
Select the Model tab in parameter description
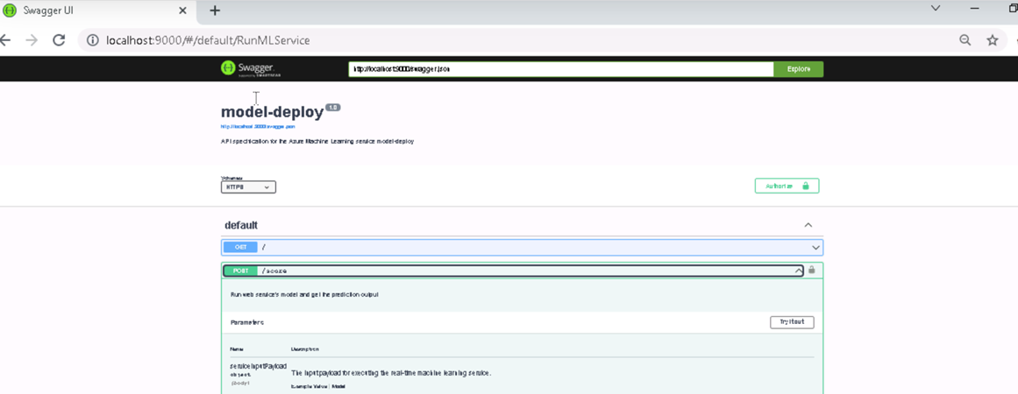point(338,387)
